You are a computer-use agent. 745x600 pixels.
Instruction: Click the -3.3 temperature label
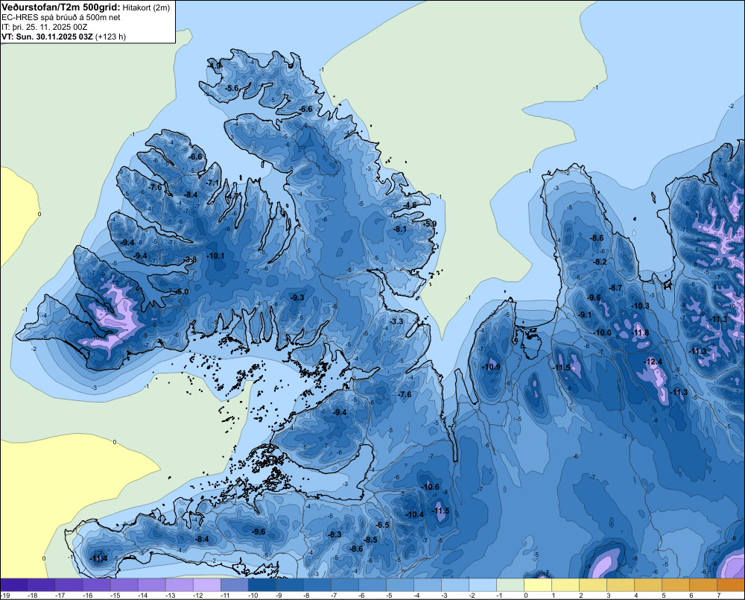[396, 321]
